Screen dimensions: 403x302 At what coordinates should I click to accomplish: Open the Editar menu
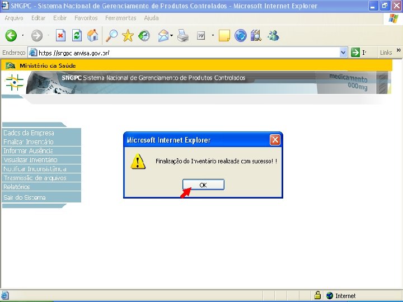(38, 18)
